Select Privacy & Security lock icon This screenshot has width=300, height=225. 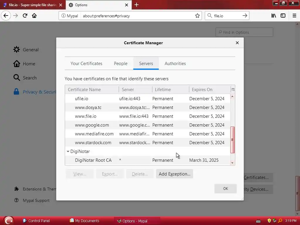click(x=16, y=92)
